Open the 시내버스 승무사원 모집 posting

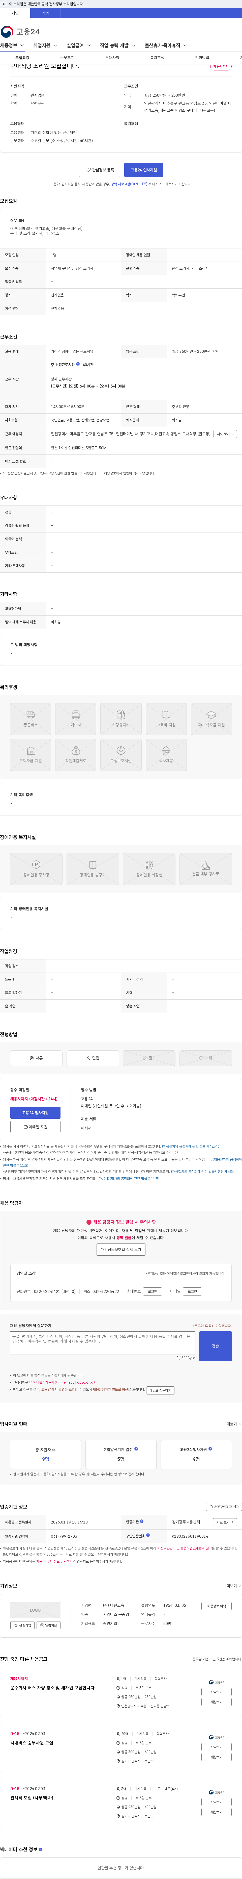(x=31, y=1743)
